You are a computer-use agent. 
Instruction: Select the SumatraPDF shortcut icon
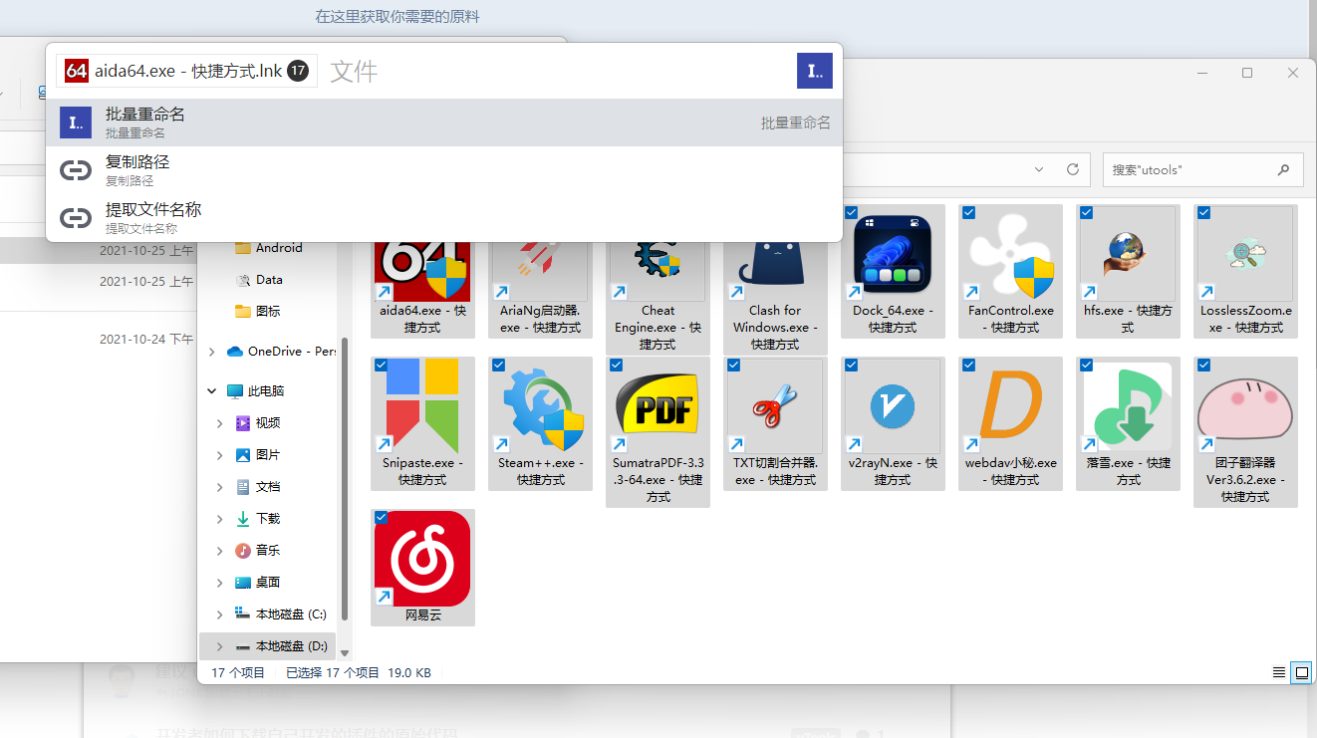tap(658, 405)
